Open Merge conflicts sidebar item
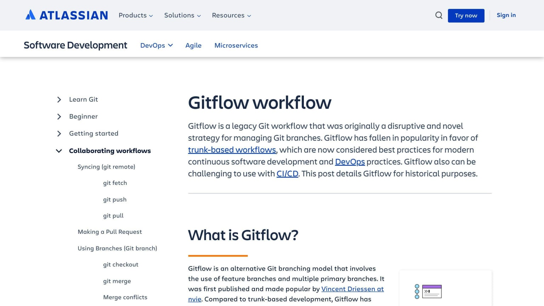 click(125, 297)
